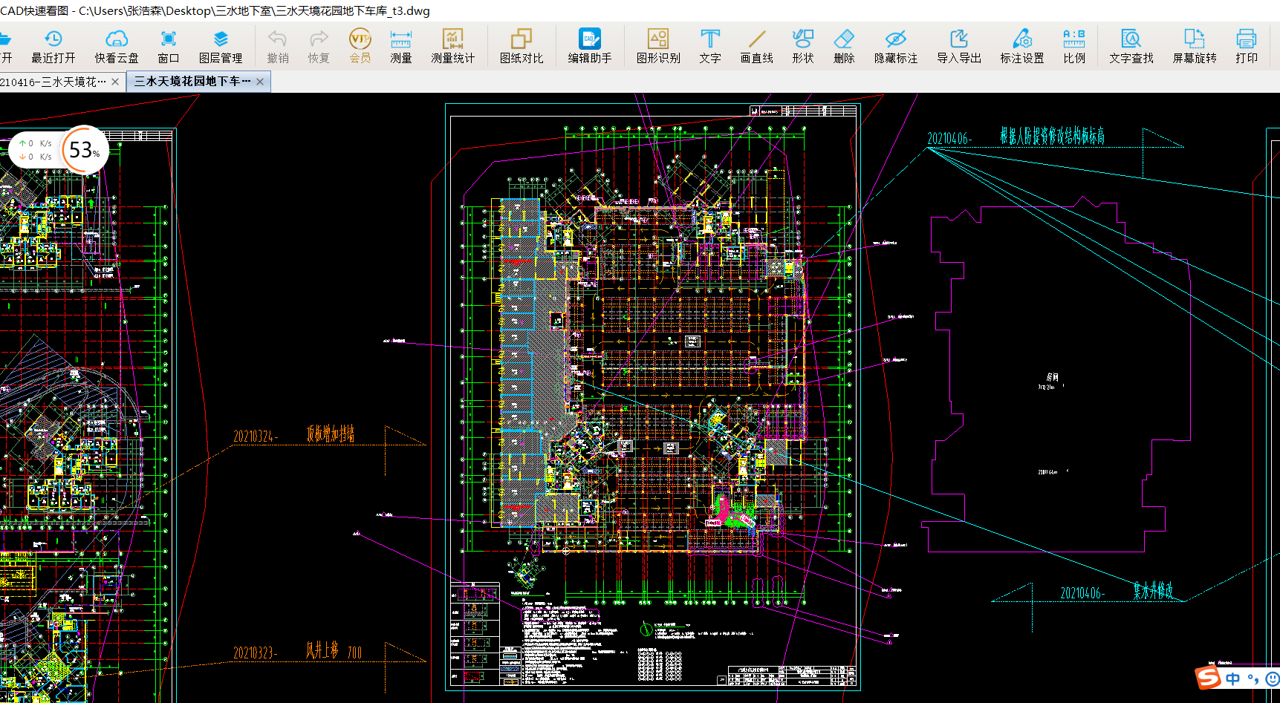
Task: Close the 三水天境花园地下车 tab
Action: (x=260, y=82)
